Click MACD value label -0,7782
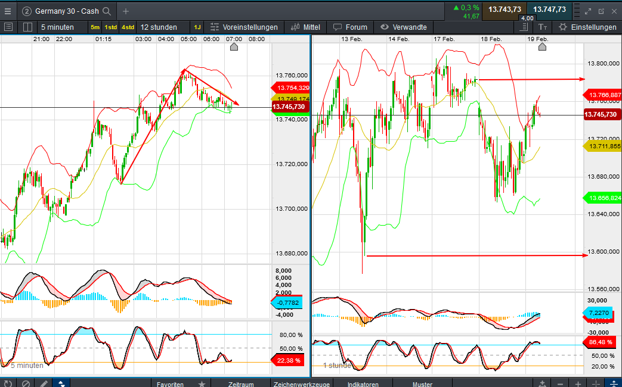 tap(286, 302)
